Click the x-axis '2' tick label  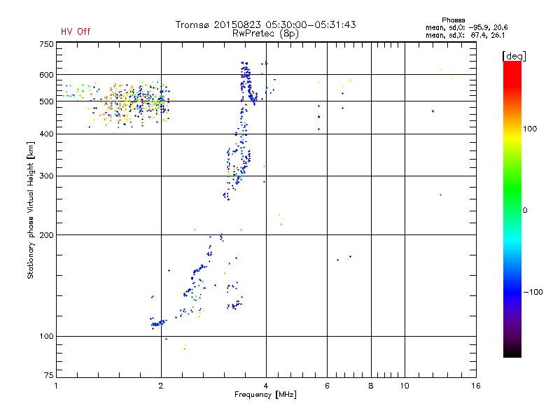click(161, 386)
